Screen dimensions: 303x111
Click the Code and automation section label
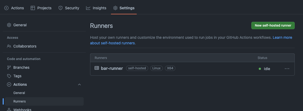tap(23, 59)
